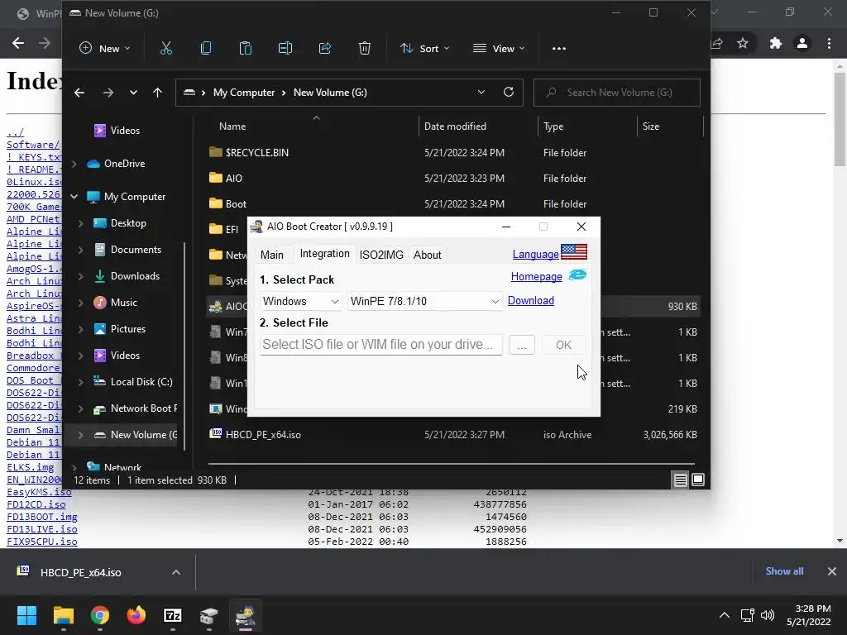Expand address bar history dropdown
Image resolution: width=847 pixels, height=635 pixels.
(x=481, y=93)
